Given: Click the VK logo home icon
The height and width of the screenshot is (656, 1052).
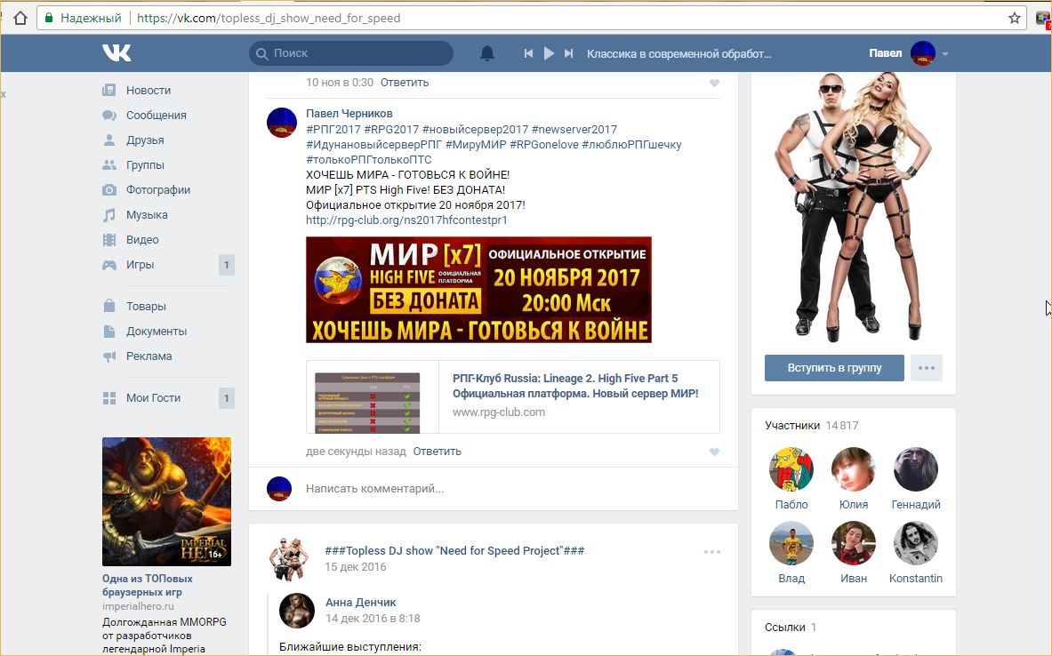Looking at the screenshot, I should pos(116,53).
